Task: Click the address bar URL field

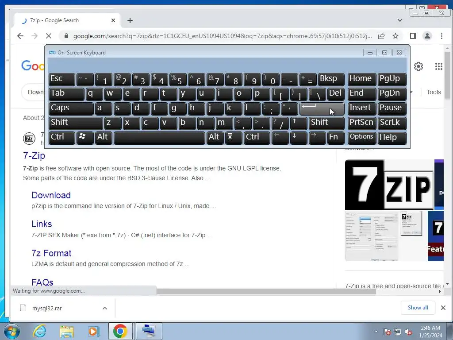Action: tap(223, 36)
